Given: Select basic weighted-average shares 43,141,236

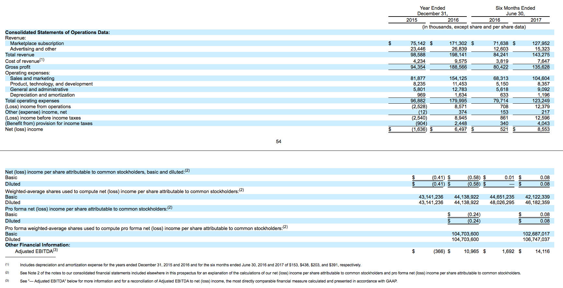Looking at the screenshot, I should click(x=431, y=197).
